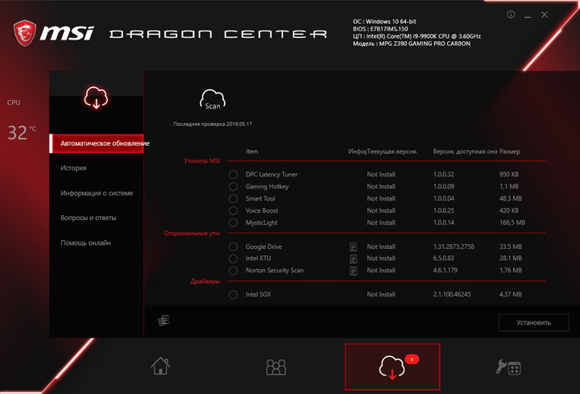Select the Gaming Hotkey radio button

[233, 186]
